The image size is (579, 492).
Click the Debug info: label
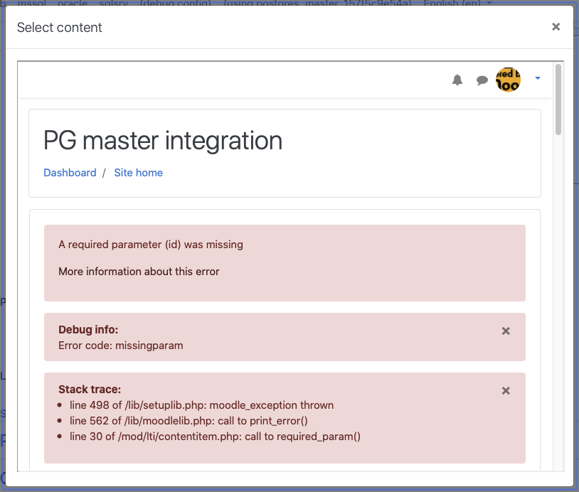click(88, 330)
